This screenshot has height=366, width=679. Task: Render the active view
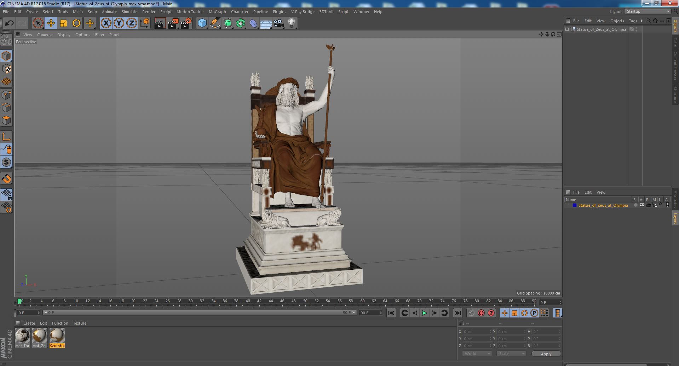tap(160, 23)
